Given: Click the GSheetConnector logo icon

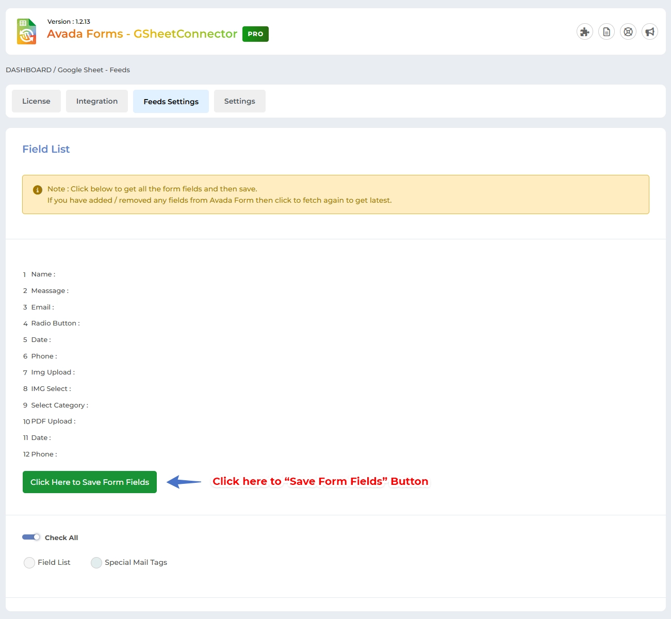Looking at the screenshot, I should tap(27, 31).
